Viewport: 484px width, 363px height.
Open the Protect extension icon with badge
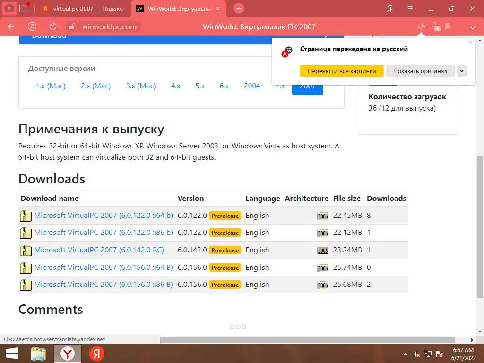pos(435,27)
